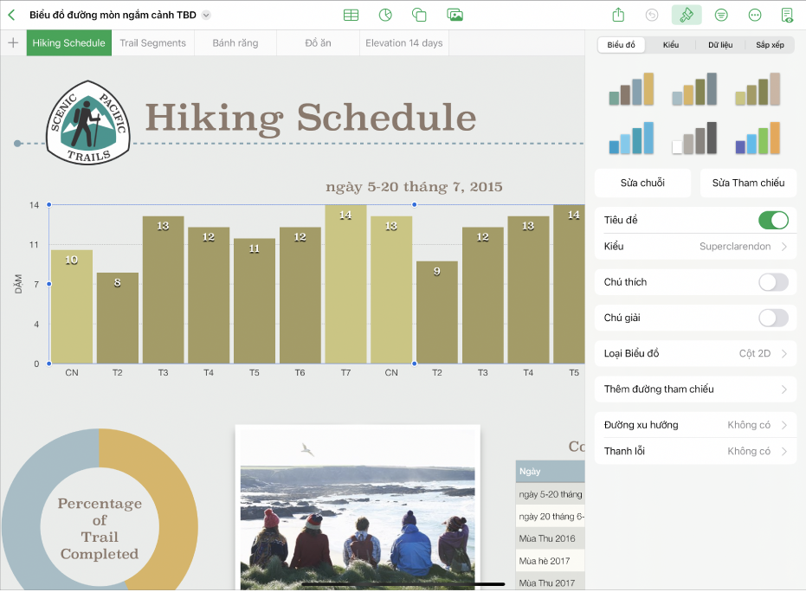The width and height of the screenshot is (806, 592).
Task: Select the ngày 20 tháng 6- table cell
Action: tap(550, 517)
